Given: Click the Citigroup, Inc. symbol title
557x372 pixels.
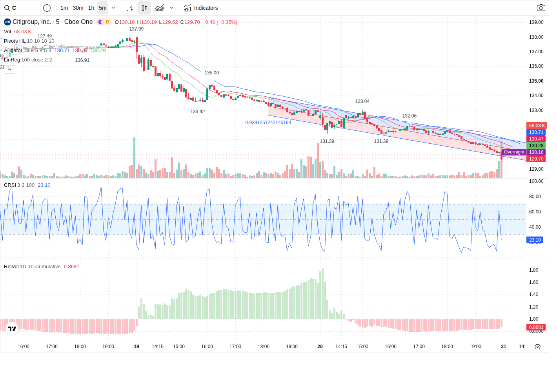Looking at the screenshot, I should [x=53, y=22].
